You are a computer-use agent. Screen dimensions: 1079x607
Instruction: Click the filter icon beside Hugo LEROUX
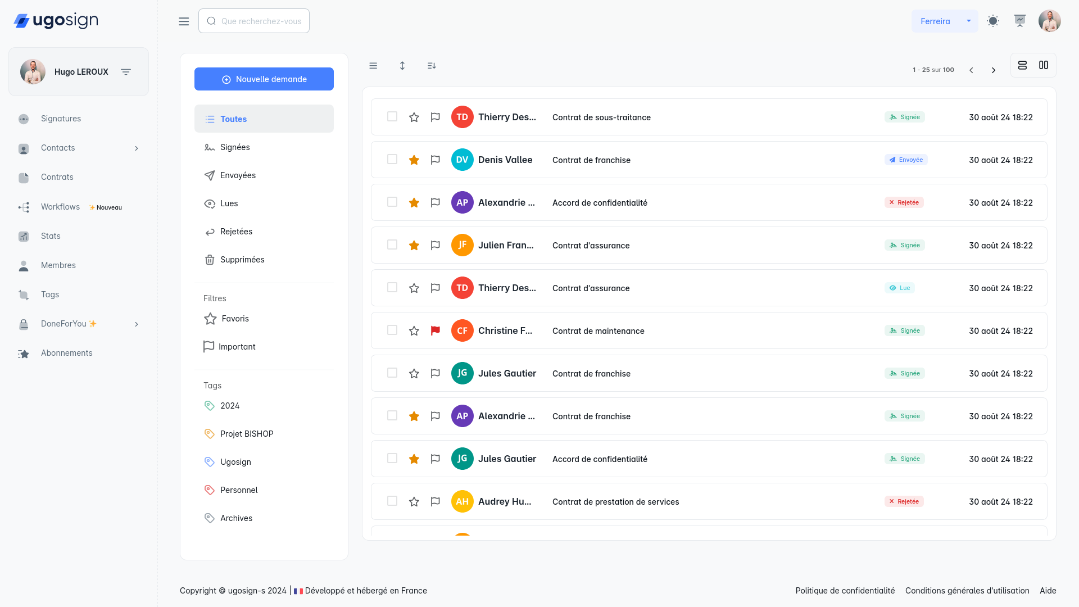pyautogui.click(x=126, y=72)
